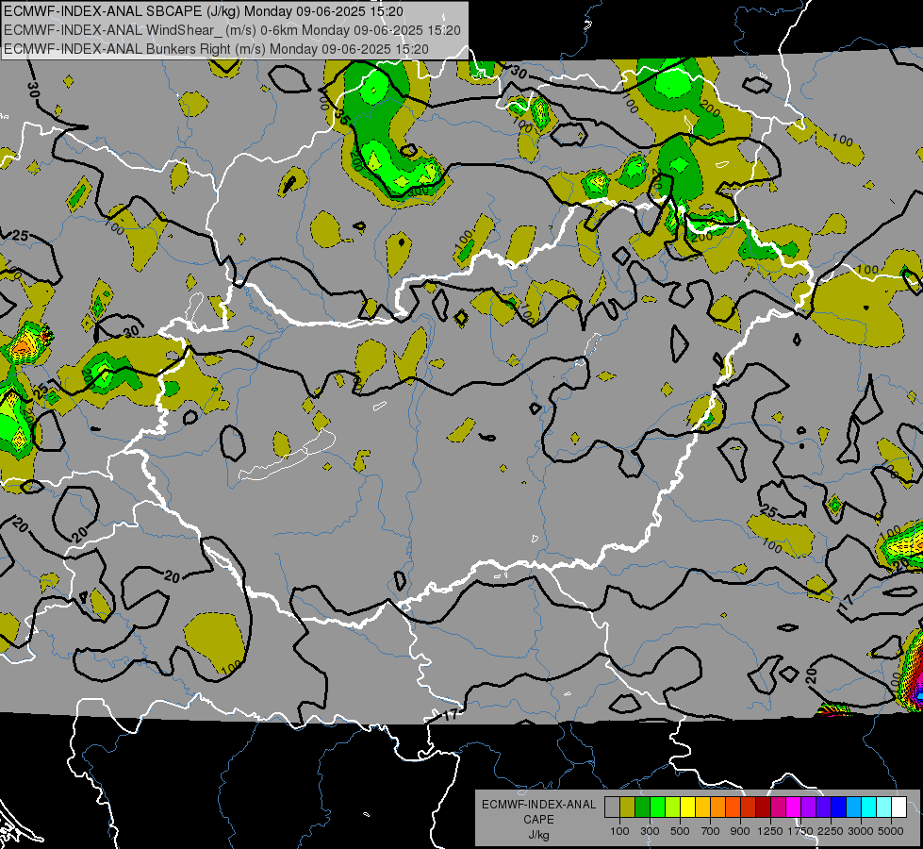Select the pale cyan legend swatch
This screenshot has width=923, height=849.
(x=884, y=807)
